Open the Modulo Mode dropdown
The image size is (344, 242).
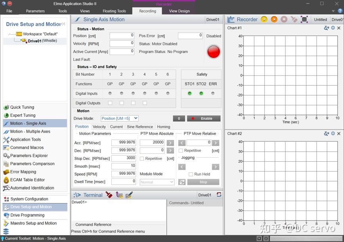[x=157, y=182]
